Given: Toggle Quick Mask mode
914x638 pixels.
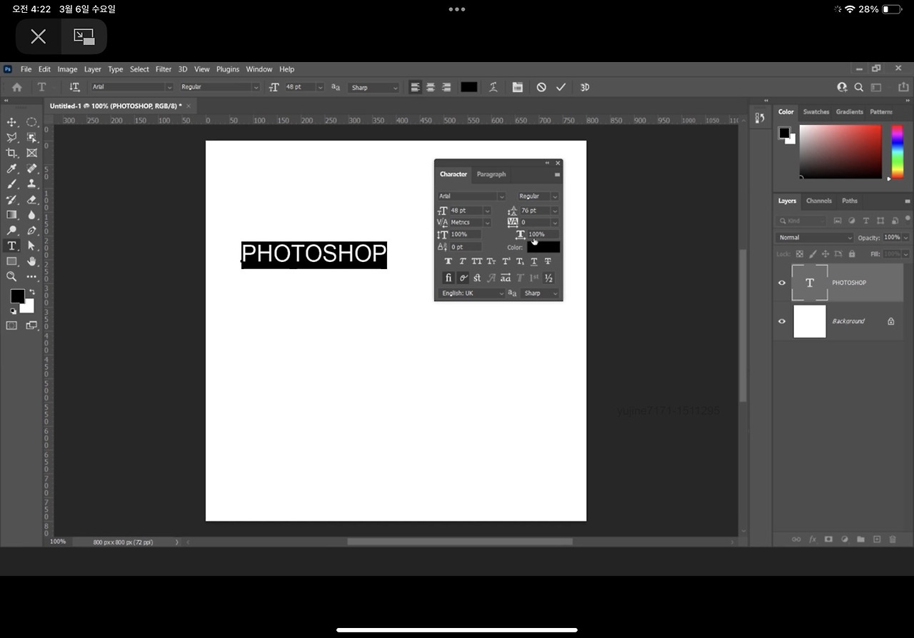Looking at the screenshot, I should pyautogui.click(x=11, y=325).
